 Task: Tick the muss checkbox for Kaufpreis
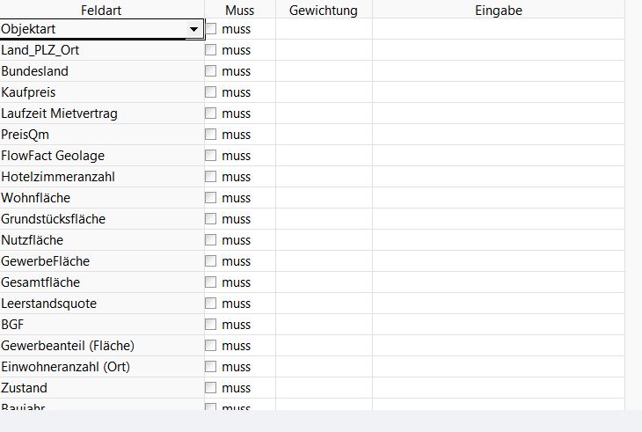tap(211, 92)
